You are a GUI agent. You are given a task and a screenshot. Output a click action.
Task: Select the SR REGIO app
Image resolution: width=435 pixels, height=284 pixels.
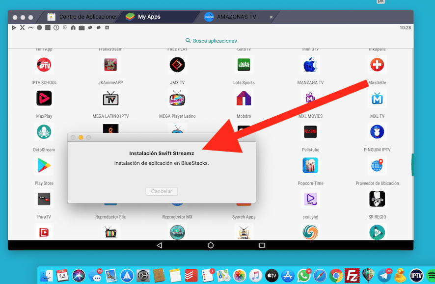point(377,199)
